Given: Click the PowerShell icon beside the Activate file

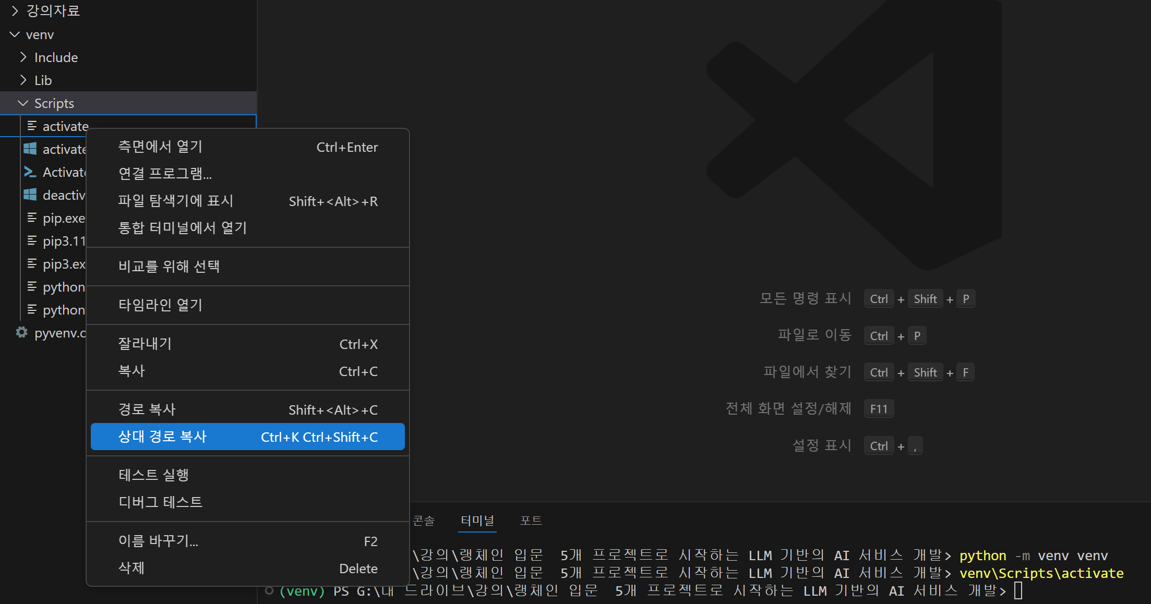Looking at the screenshot, I should pyautogui.click(x=30, y=172).
